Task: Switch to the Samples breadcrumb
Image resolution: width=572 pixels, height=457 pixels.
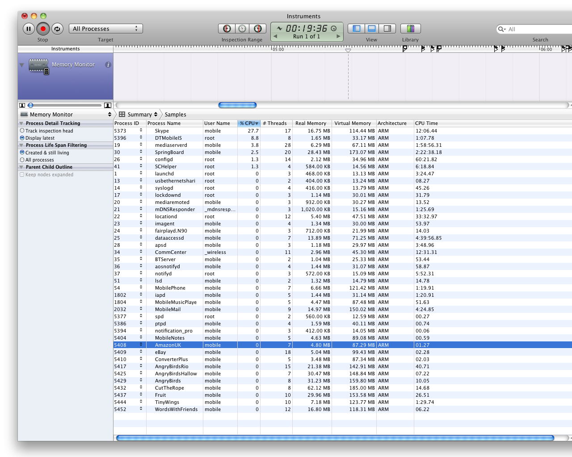Action: click(175, 115)
